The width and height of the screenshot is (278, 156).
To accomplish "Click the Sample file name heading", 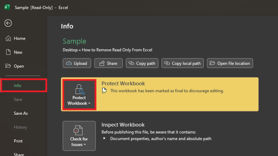I will click(x=75, y=41).
